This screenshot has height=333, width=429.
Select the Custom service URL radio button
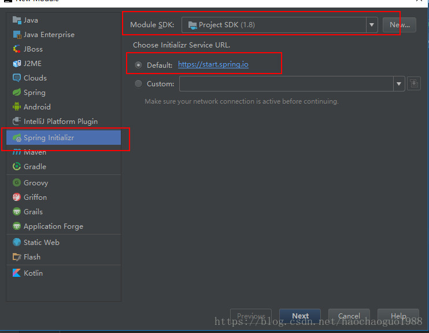click(138, 83)
